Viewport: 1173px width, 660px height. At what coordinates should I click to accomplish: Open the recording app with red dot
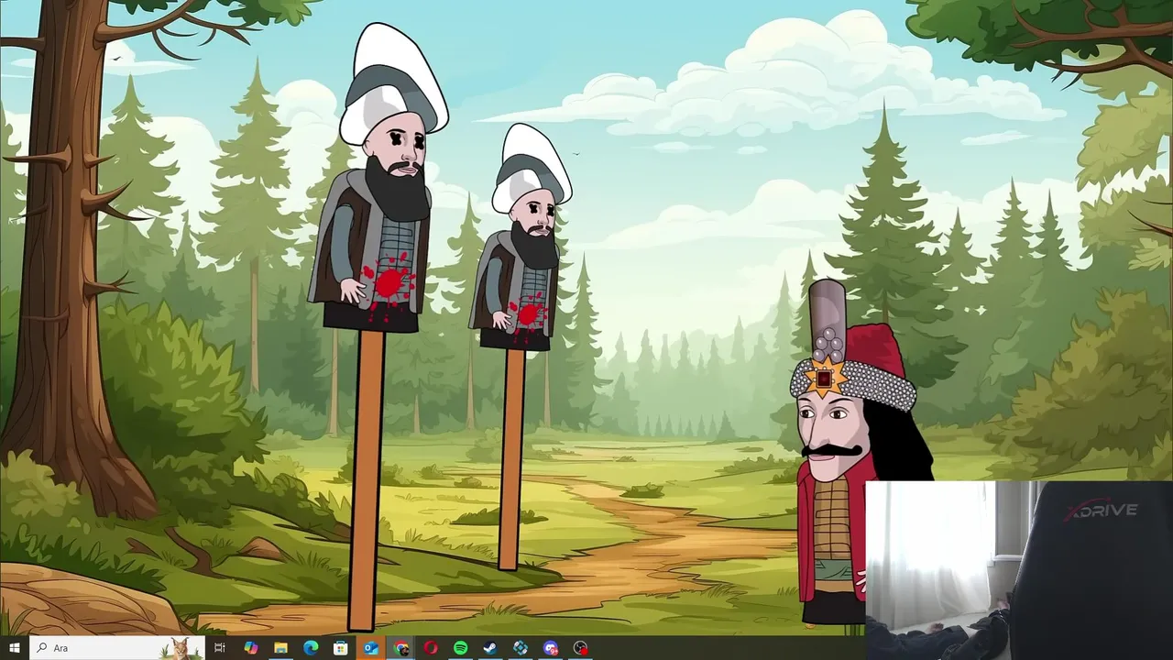[x=580, y=648]
